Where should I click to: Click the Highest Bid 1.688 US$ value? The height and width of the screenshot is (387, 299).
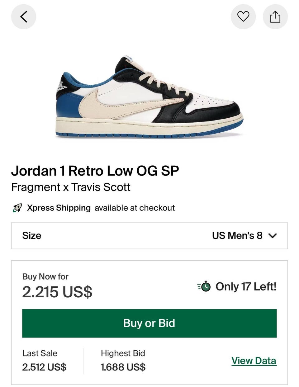pos(123,367)
